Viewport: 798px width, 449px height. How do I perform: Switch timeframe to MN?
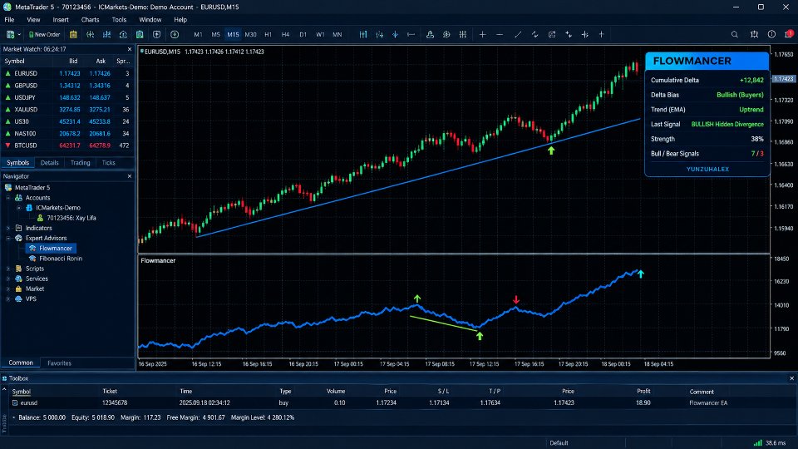[x=337, y=35]
